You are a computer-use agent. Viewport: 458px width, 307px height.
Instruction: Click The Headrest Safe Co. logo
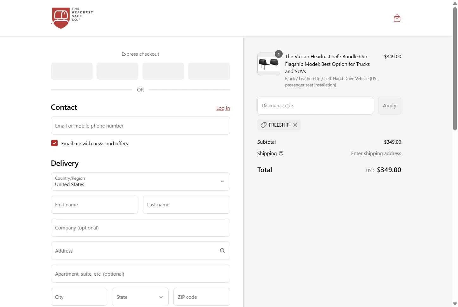(72, 18)
